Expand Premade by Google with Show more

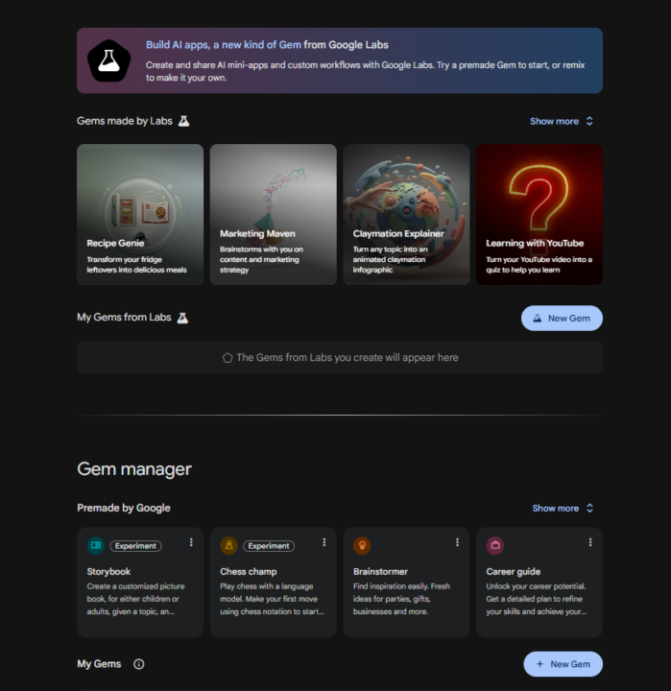pyautogui.click(x=563, y=509)
